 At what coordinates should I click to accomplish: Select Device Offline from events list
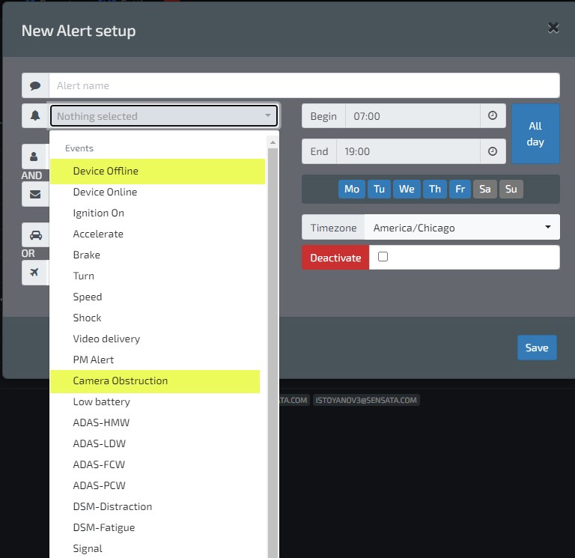pos(106,171)
